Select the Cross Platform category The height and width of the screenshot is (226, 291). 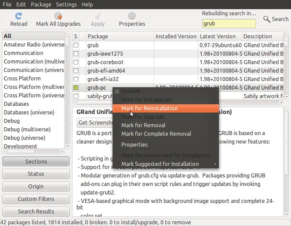33,78
